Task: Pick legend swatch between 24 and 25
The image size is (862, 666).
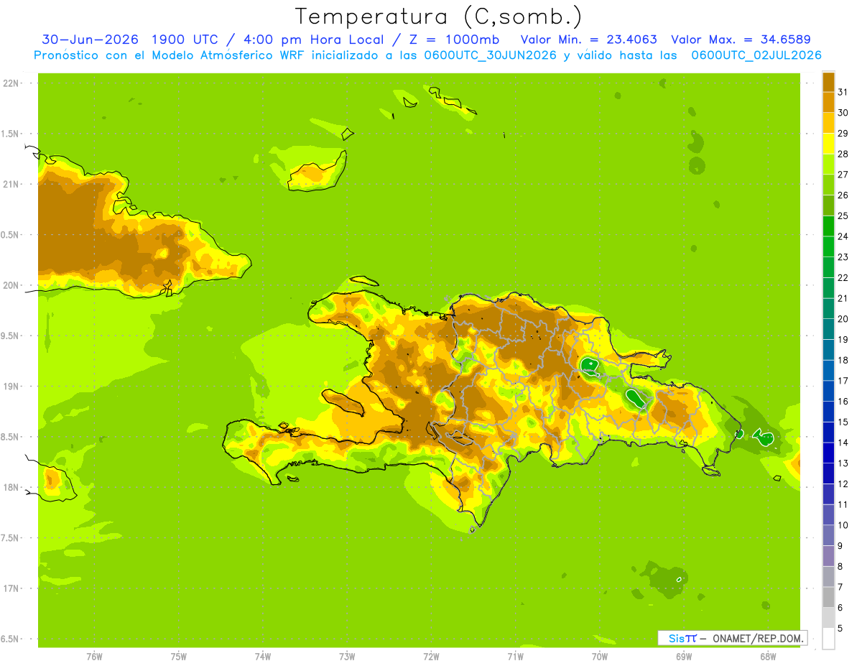Action: coord(828,226)
